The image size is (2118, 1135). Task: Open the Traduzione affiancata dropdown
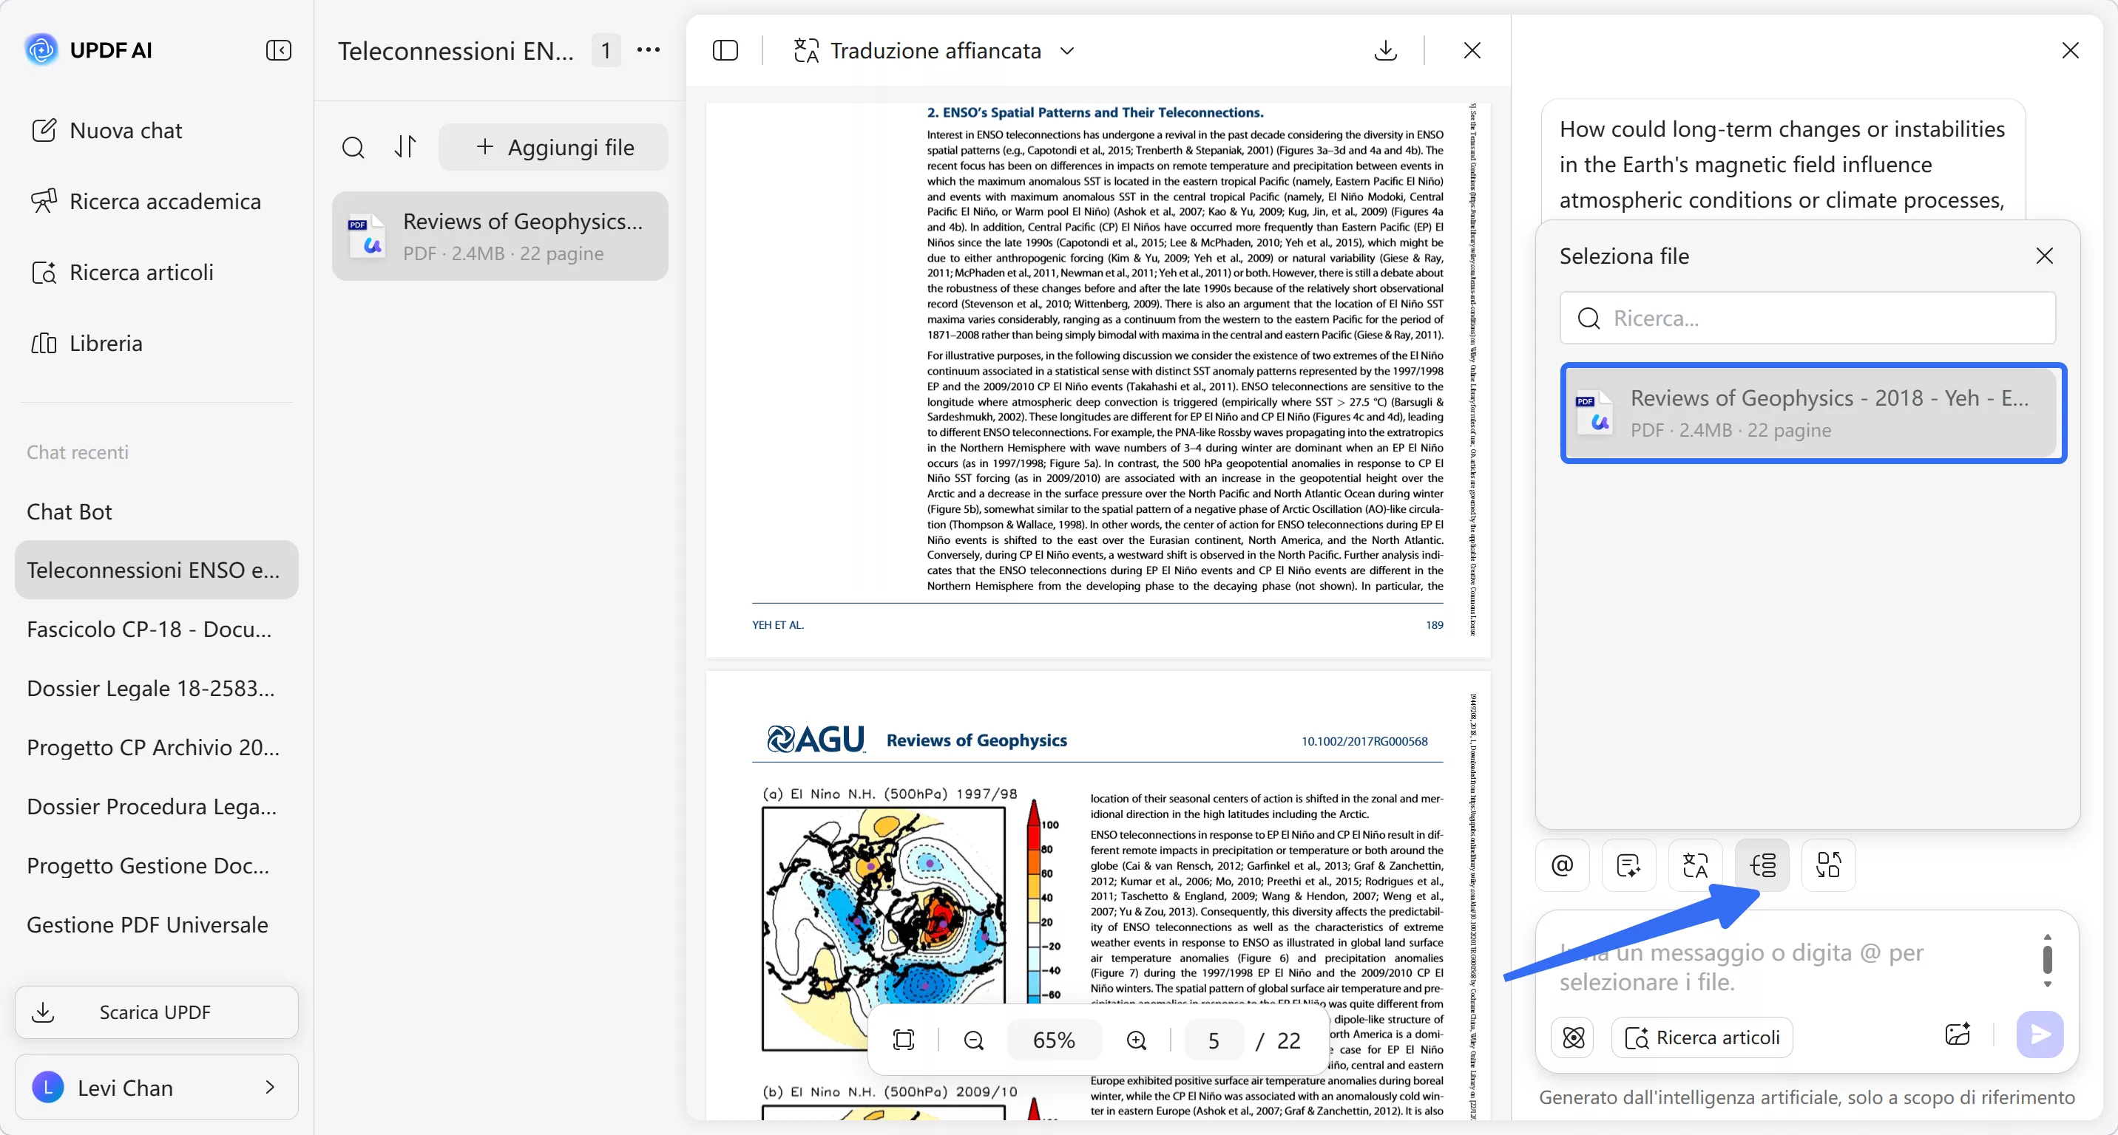click(x=1067, y=50)
